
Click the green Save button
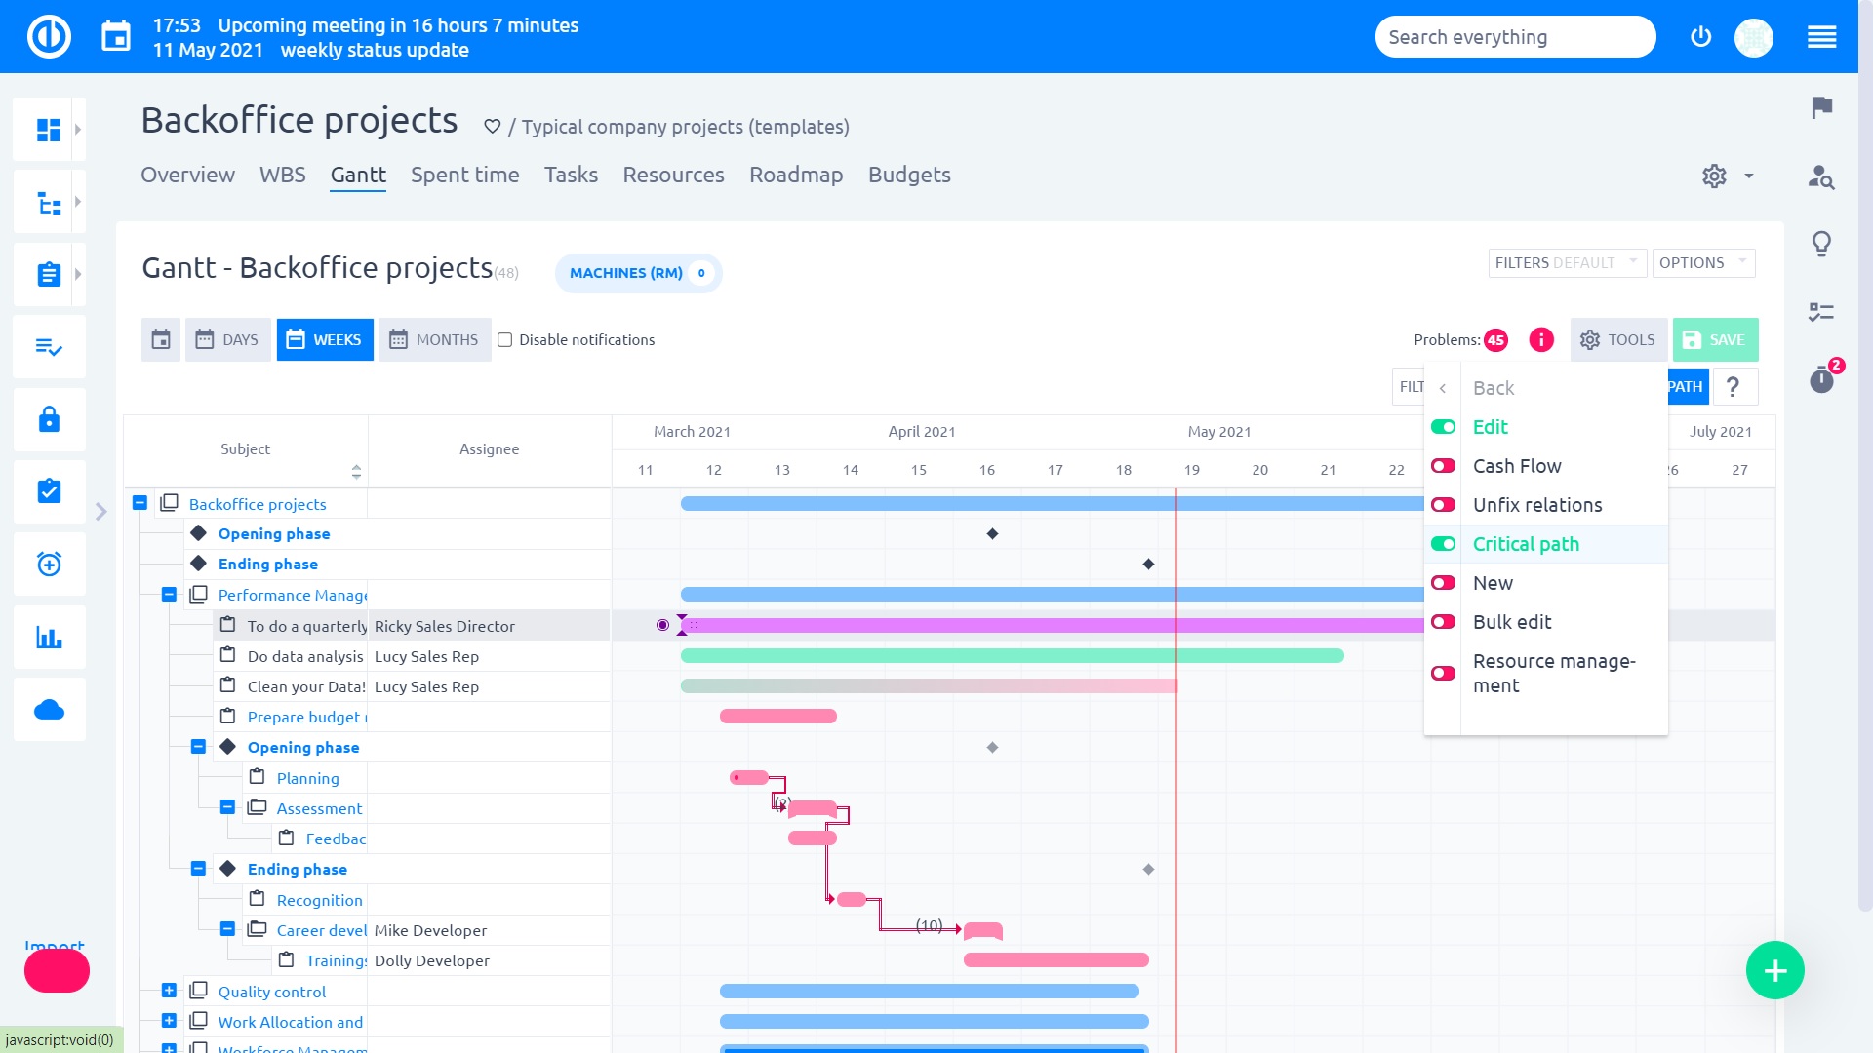point(1715,340)
